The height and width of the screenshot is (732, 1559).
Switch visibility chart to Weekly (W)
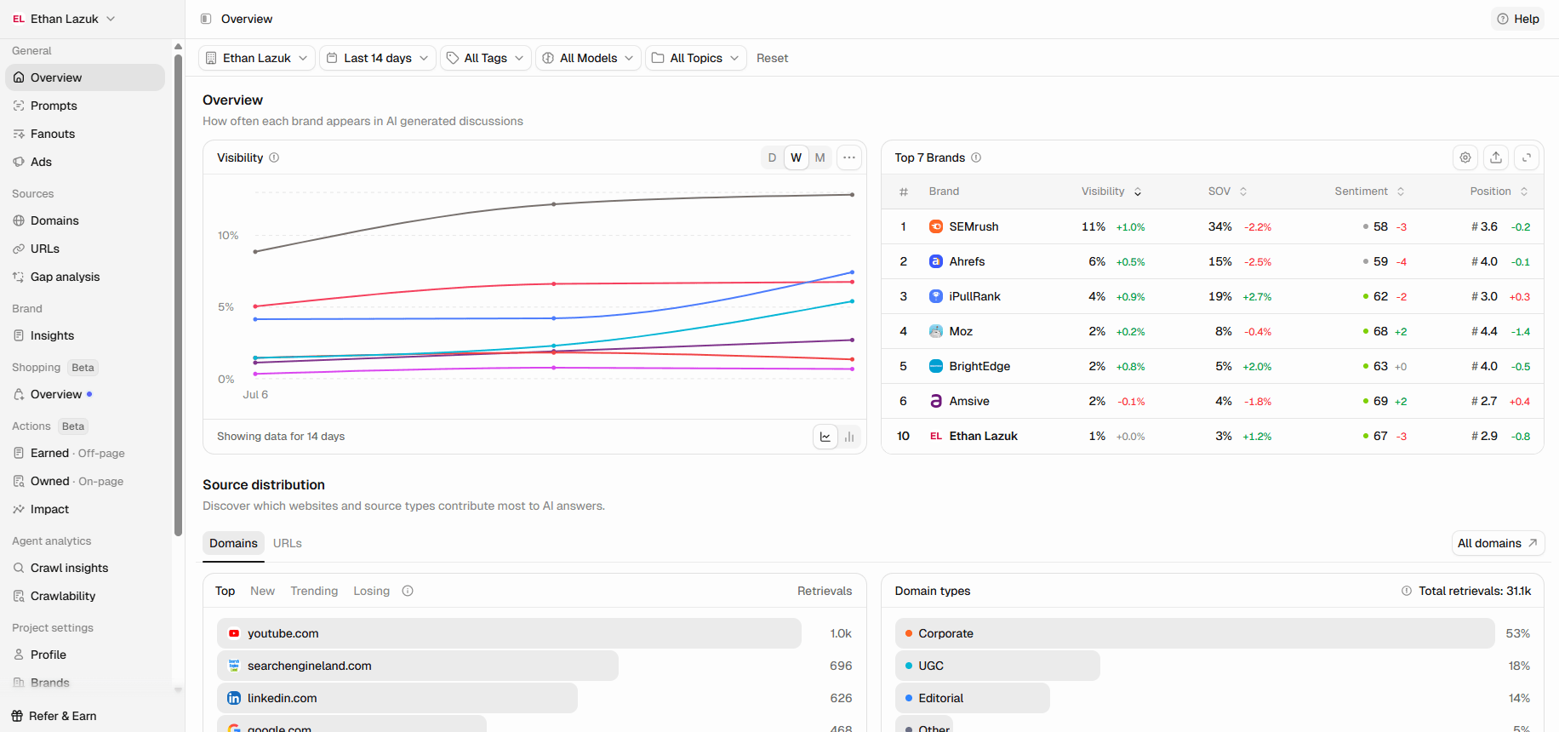797,157
